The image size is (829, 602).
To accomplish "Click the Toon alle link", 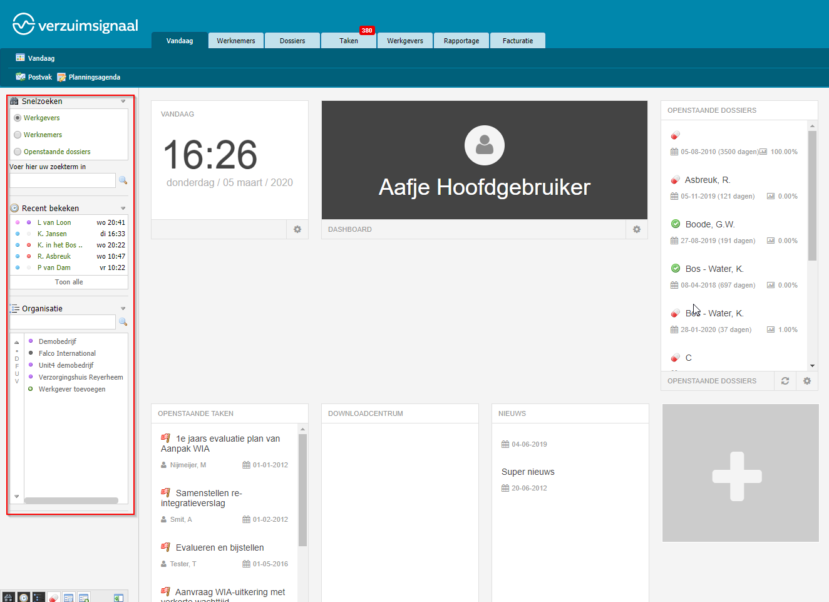I will [69, 282].
